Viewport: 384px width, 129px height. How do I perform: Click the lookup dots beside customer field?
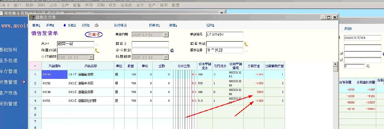point(97,44)
